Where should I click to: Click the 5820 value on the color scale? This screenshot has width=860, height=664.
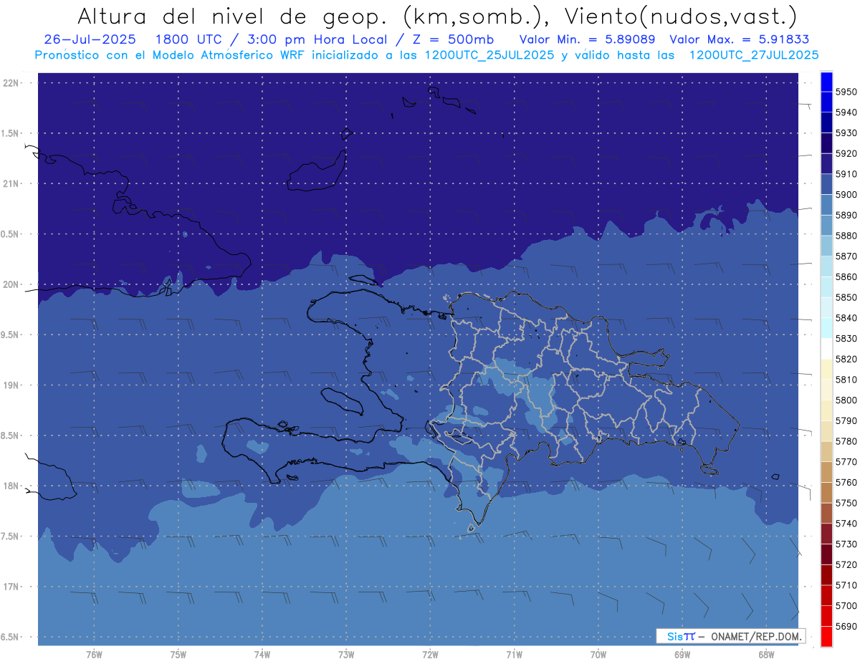coord(846,359)
